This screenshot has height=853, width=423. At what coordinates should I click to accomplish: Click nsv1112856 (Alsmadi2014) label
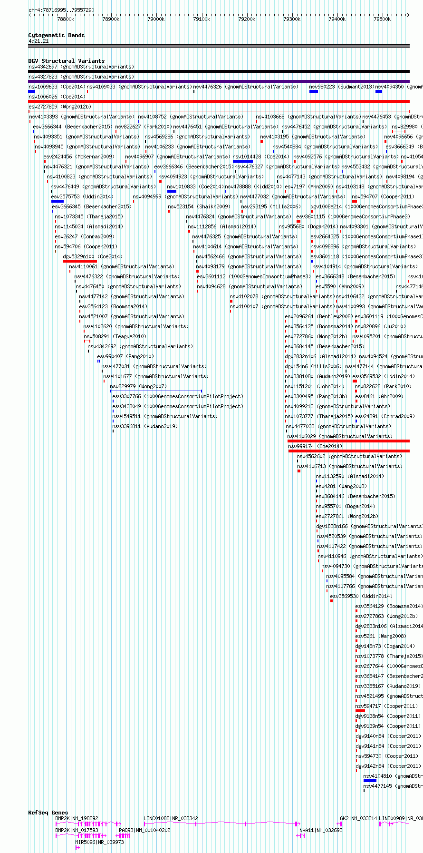click(222, 226)
